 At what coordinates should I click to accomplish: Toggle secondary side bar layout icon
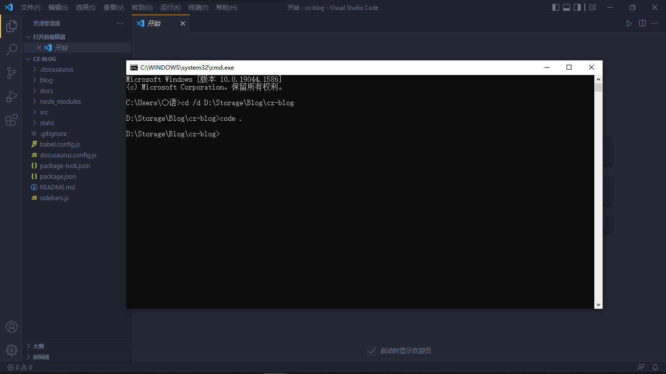click(x=577, y=7)
